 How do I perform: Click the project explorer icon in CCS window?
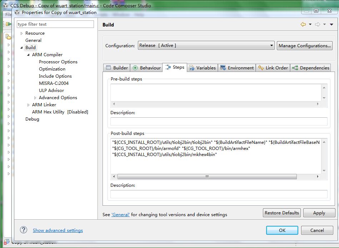pos(8,37)
